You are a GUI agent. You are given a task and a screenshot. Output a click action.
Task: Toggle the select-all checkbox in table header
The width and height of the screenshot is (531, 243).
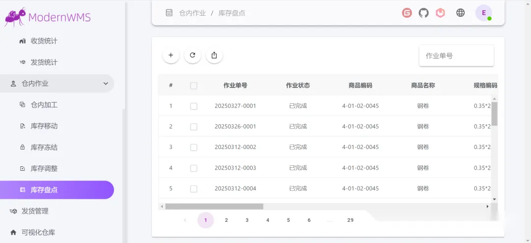(x=194, y=86)
